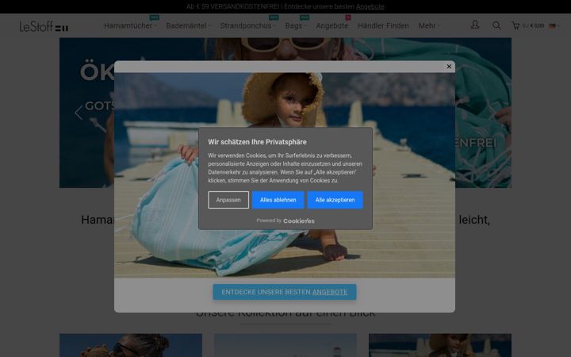Screen dimensions: 571x357
Task: Open the CookieYes powered-by link
Action: 299,221
